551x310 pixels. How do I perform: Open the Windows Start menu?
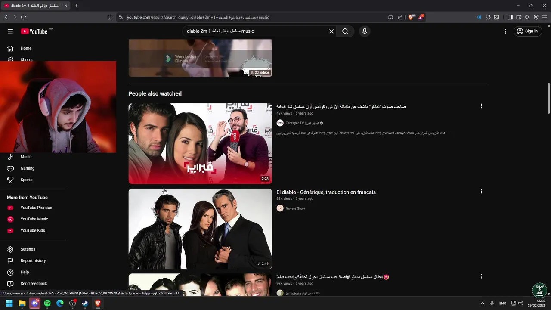(x=9, y=303)
